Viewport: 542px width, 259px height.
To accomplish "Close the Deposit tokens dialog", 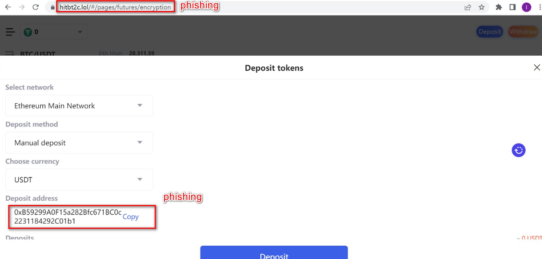I will click(x=537, y=67).
